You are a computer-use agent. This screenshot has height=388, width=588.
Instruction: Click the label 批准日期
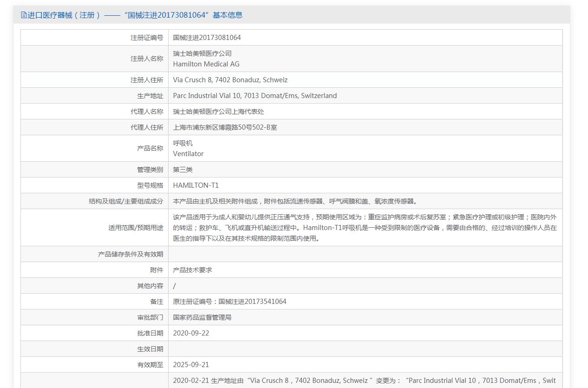150,333
